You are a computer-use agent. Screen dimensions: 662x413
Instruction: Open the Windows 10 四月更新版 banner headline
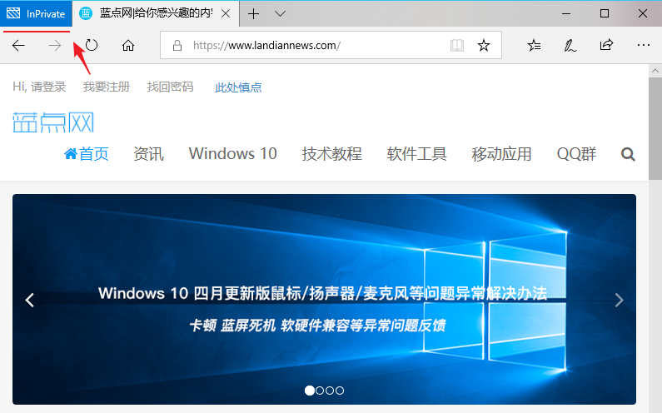tap(322, 293)
